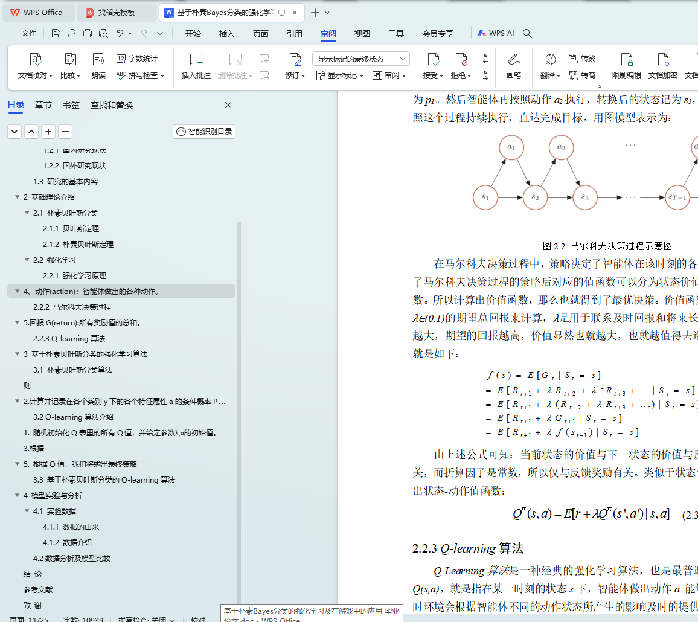
Task: Open 显示标记 dropdown menu
Action: pyautogui.click(x=340, y=75)
